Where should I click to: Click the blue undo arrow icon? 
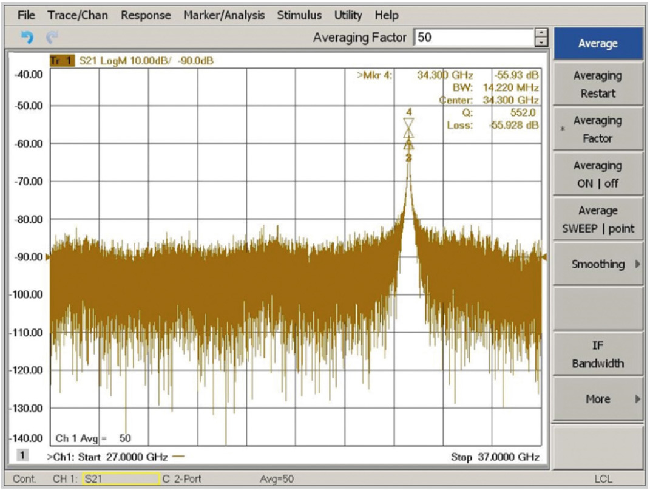click(27, 38)
